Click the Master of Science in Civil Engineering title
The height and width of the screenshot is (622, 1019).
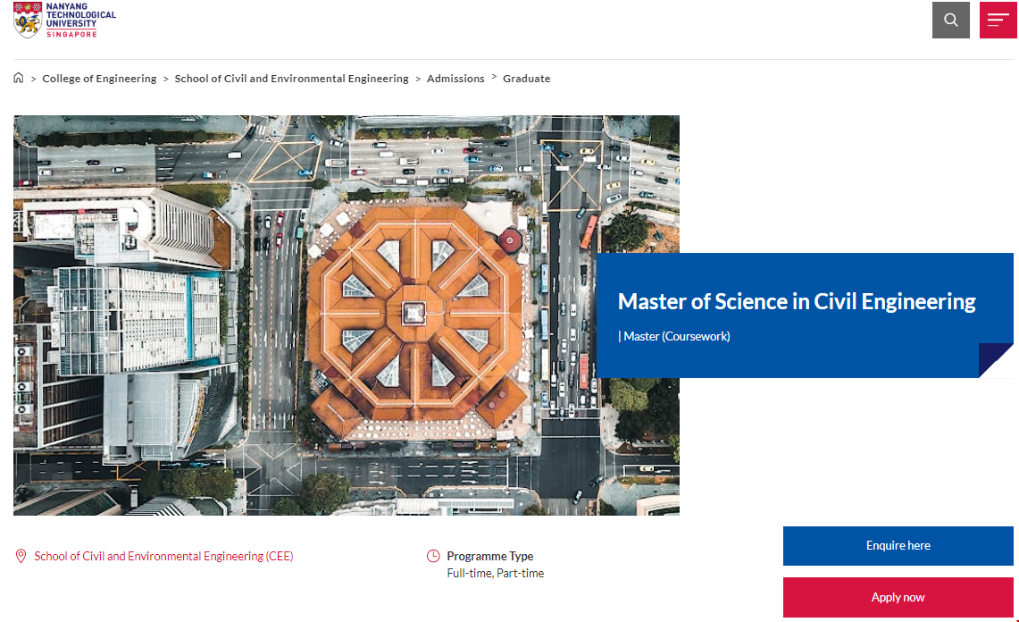coord(796,301)
